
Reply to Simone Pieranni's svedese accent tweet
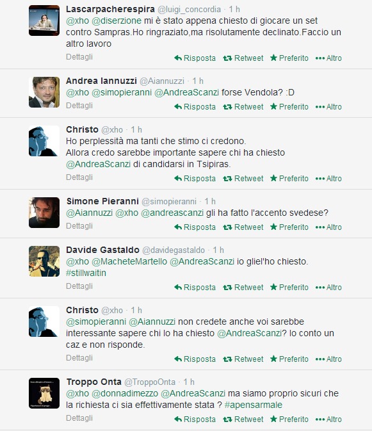[x=195, y=227]
